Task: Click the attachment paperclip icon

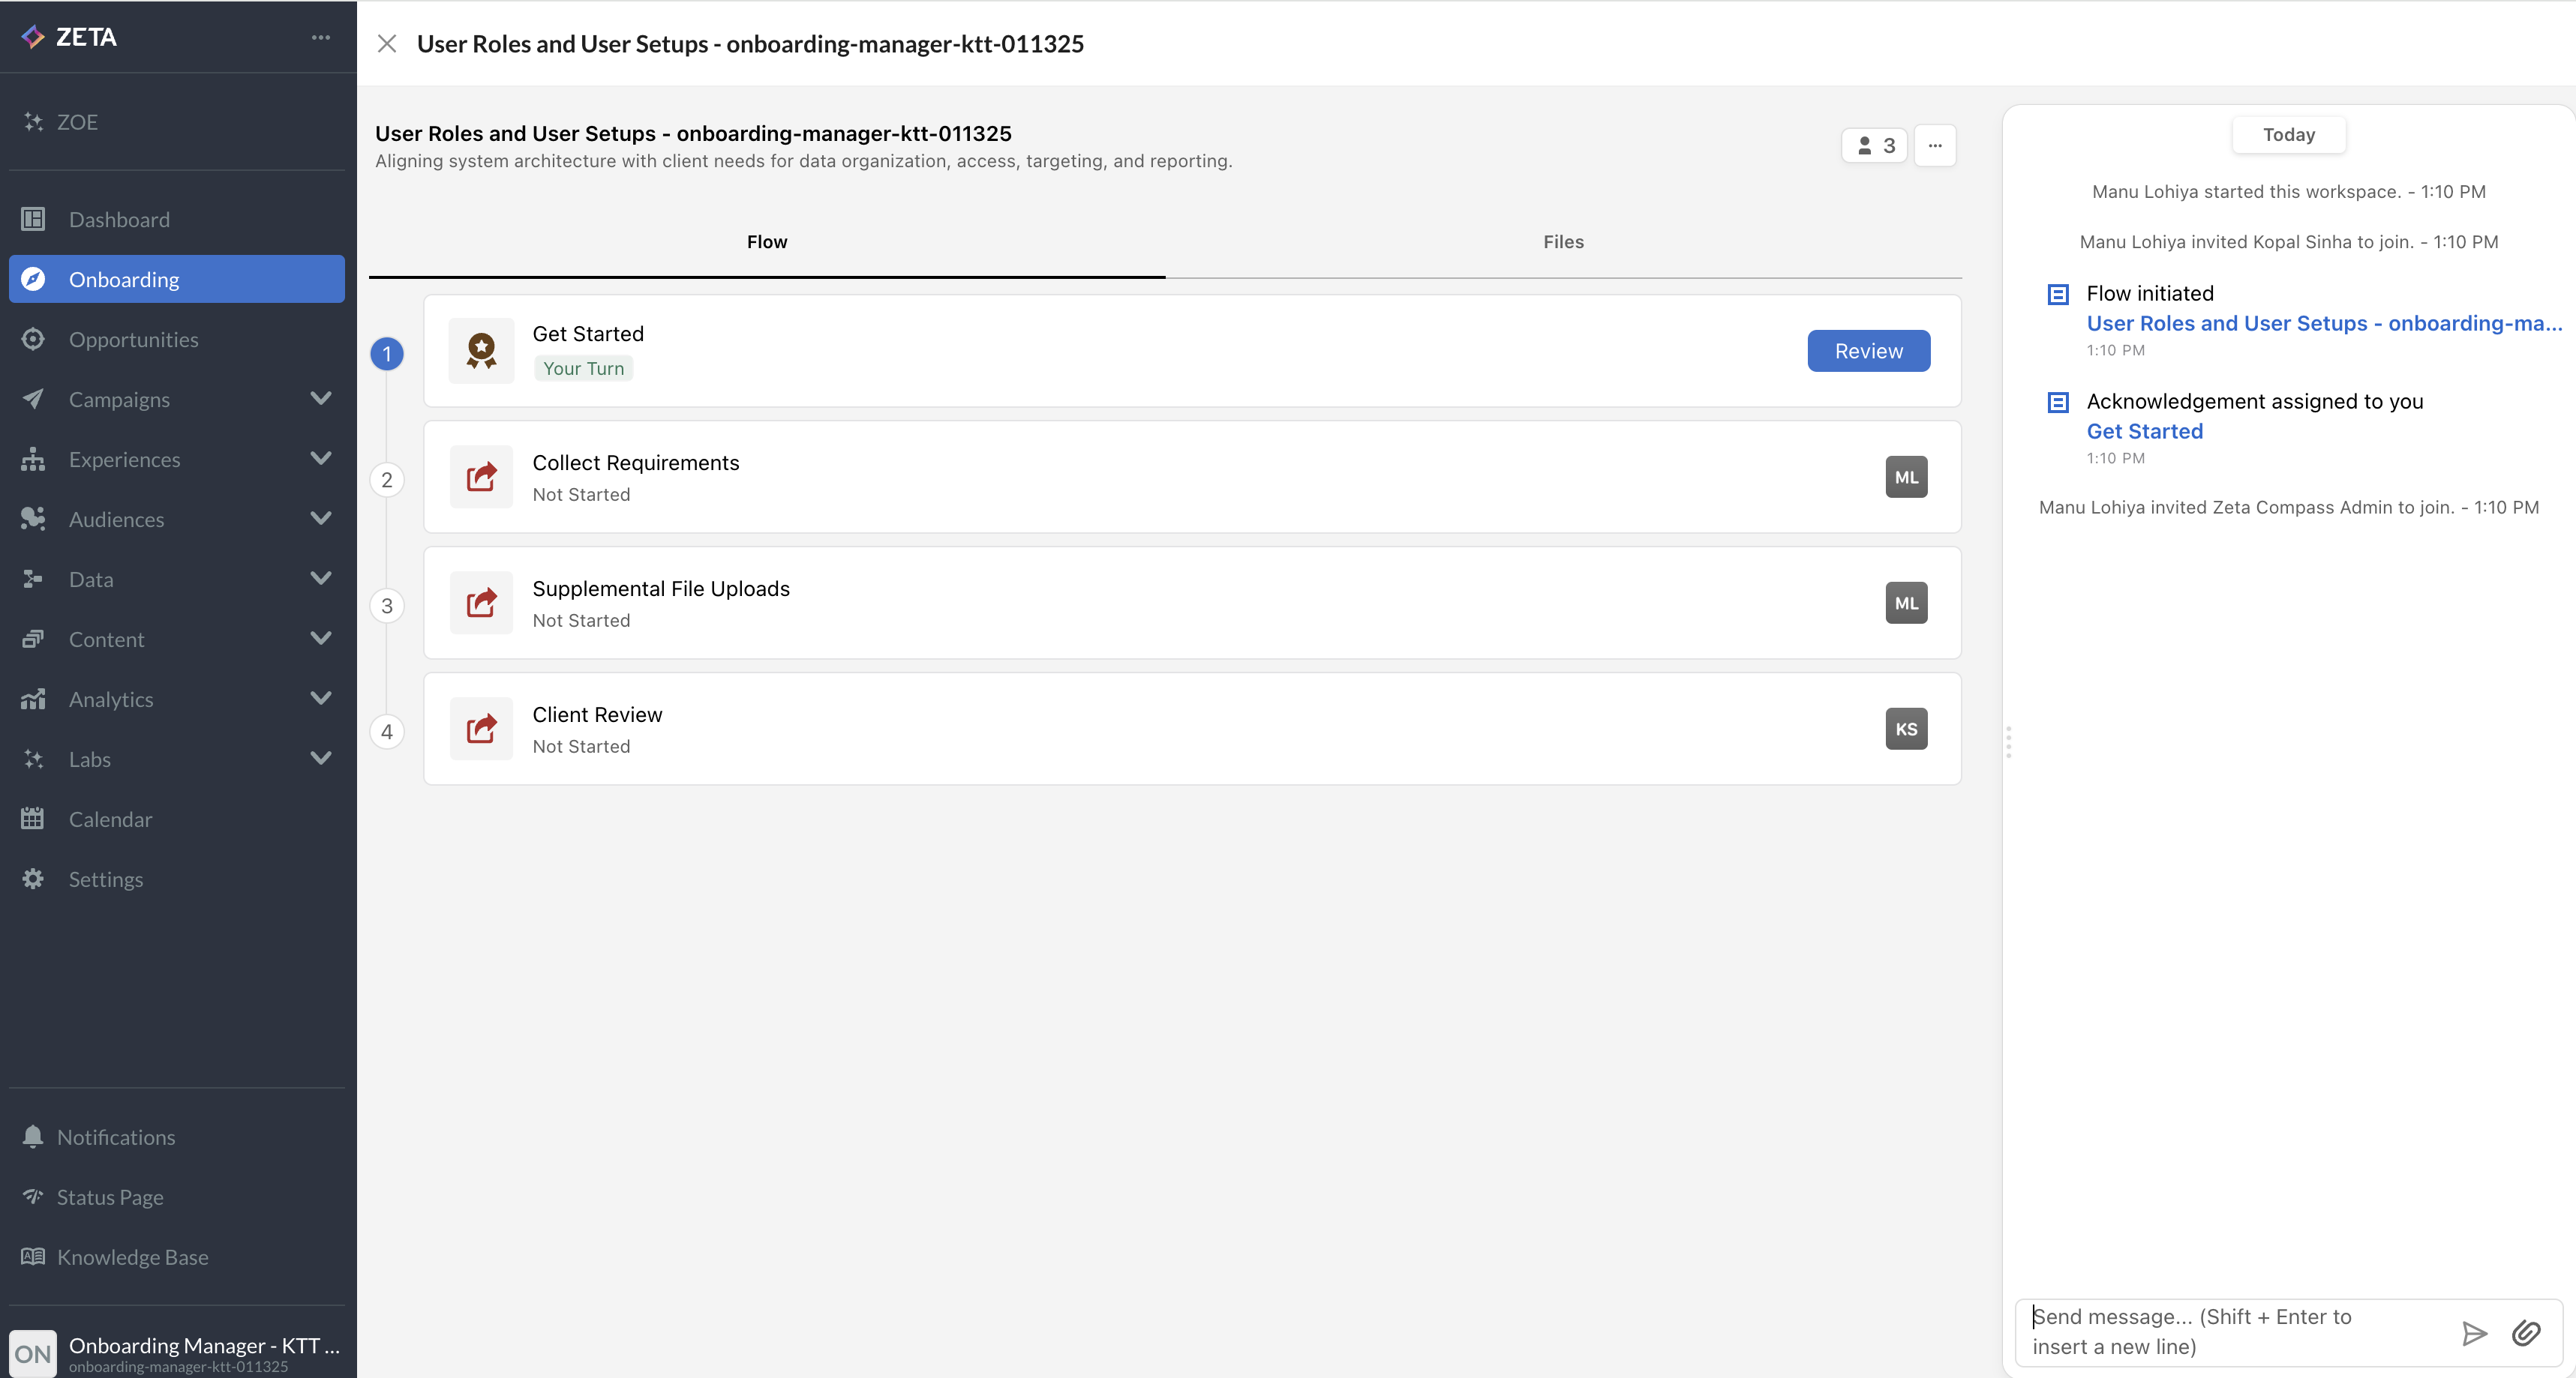Action: (2526, 1332)
